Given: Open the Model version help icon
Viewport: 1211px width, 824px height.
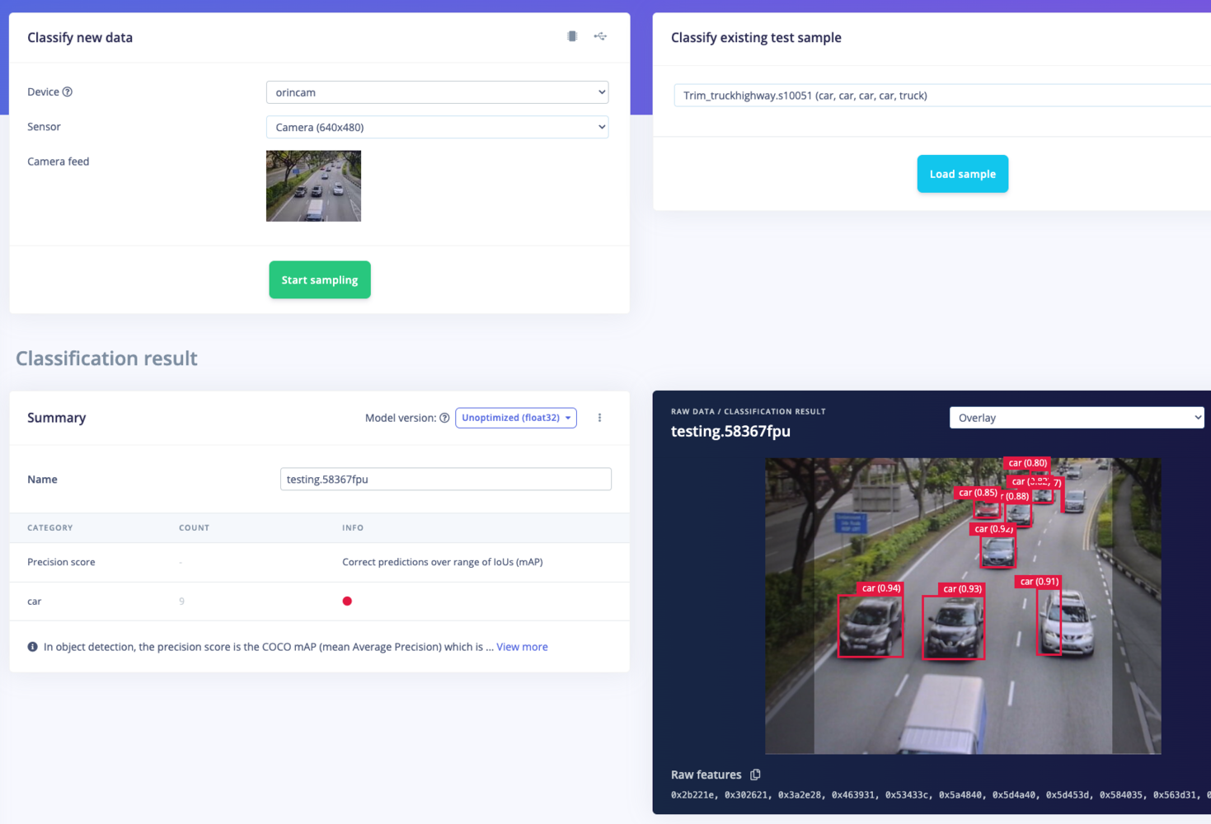Looking at the screenshot, I should click(x=444, y=418).
